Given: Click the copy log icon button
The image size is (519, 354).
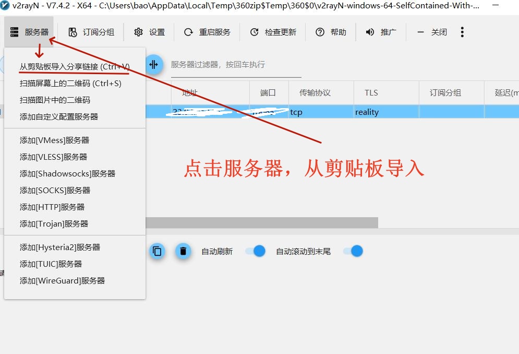Looking at the screenshot, I should [x=157, y=251].
